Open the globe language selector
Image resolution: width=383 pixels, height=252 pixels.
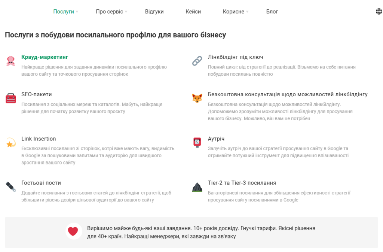[x=379, y=12]
